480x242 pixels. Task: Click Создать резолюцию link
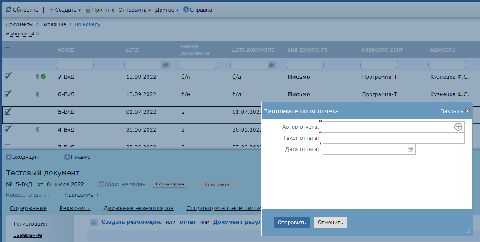tap(131, 222)
